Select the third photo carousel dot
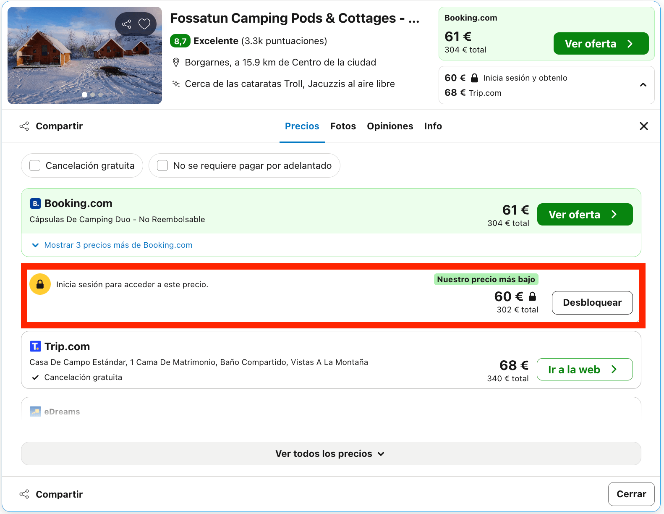The height and width of the screenshot is (514, 664). (x=101, y=94)
